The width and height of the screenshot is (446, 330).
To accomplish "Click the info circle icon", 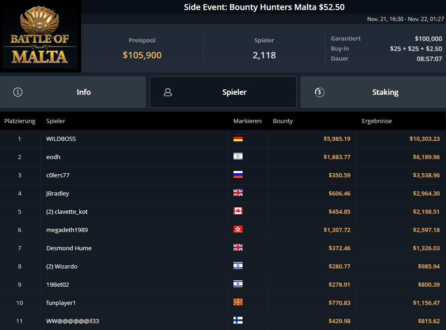I will pyautogui.click(x=18, y=92).
